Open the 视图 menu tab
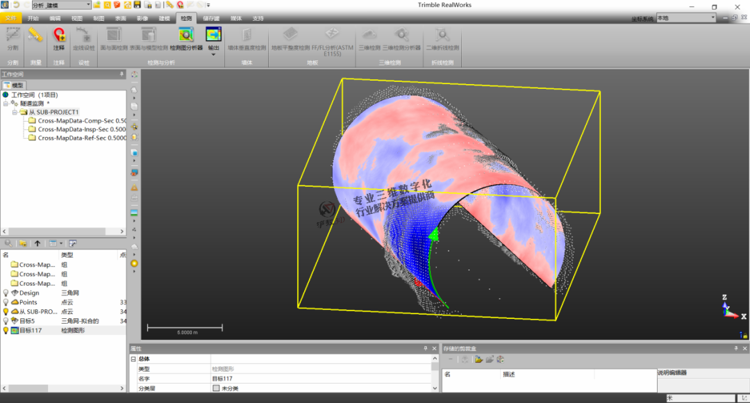 [x=76, y=18]
